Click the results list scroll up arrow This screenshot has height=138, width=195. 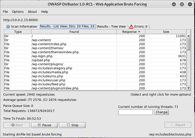click(x=189, y=36)
